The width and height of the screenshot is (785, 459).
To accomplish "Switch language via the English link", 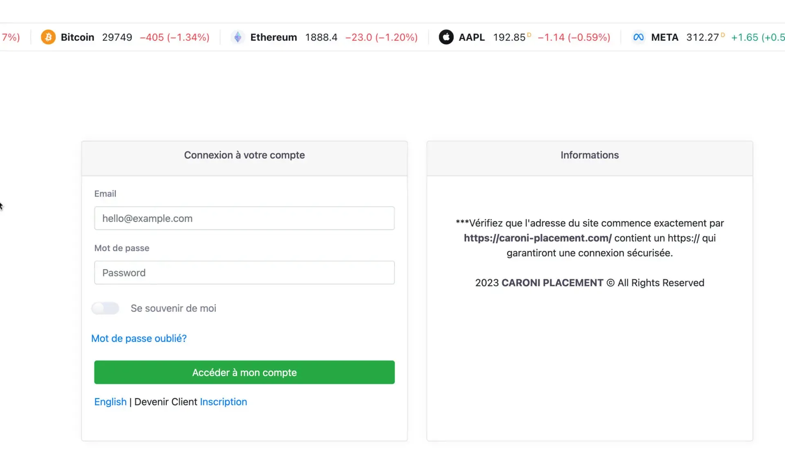I will pos(110,402).
